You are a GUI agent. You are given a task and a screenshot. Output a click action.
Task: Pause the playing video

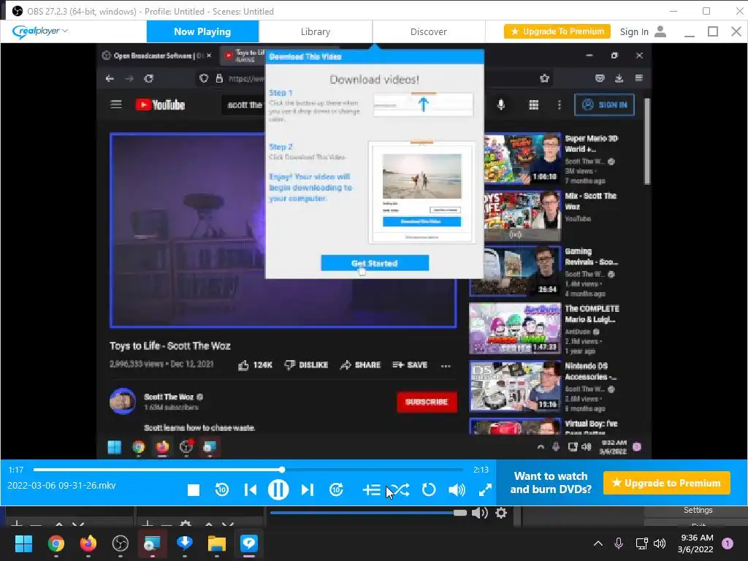tap(278, 489)
